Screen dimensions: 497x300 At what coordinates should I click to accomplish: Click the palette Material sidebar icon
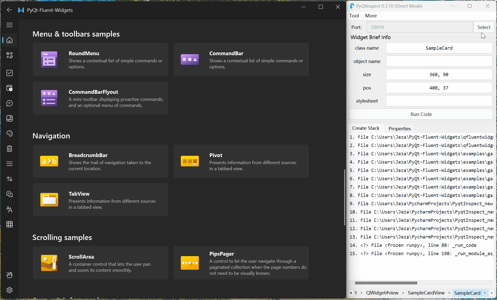click(x=10, y=134)
